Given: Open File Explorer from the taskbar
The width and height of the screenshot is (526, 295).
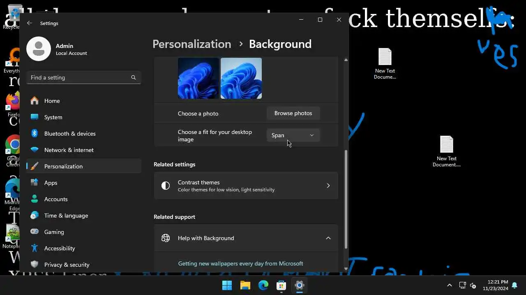Looking at the screenshot, I should pyautogui.click(x=245, y=285).
